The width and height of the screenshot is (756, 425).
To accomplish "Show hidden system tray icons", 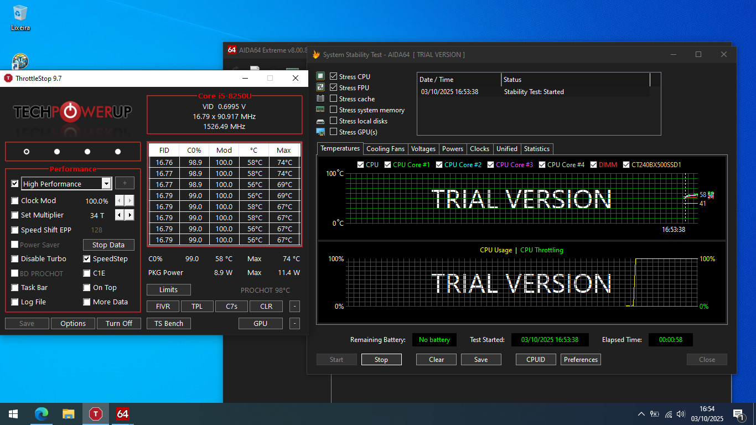I will click(641, 414).
